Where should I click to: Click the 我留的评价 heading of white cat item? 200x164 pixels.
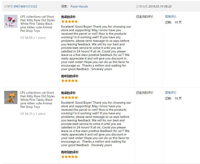tap(68, 17)
